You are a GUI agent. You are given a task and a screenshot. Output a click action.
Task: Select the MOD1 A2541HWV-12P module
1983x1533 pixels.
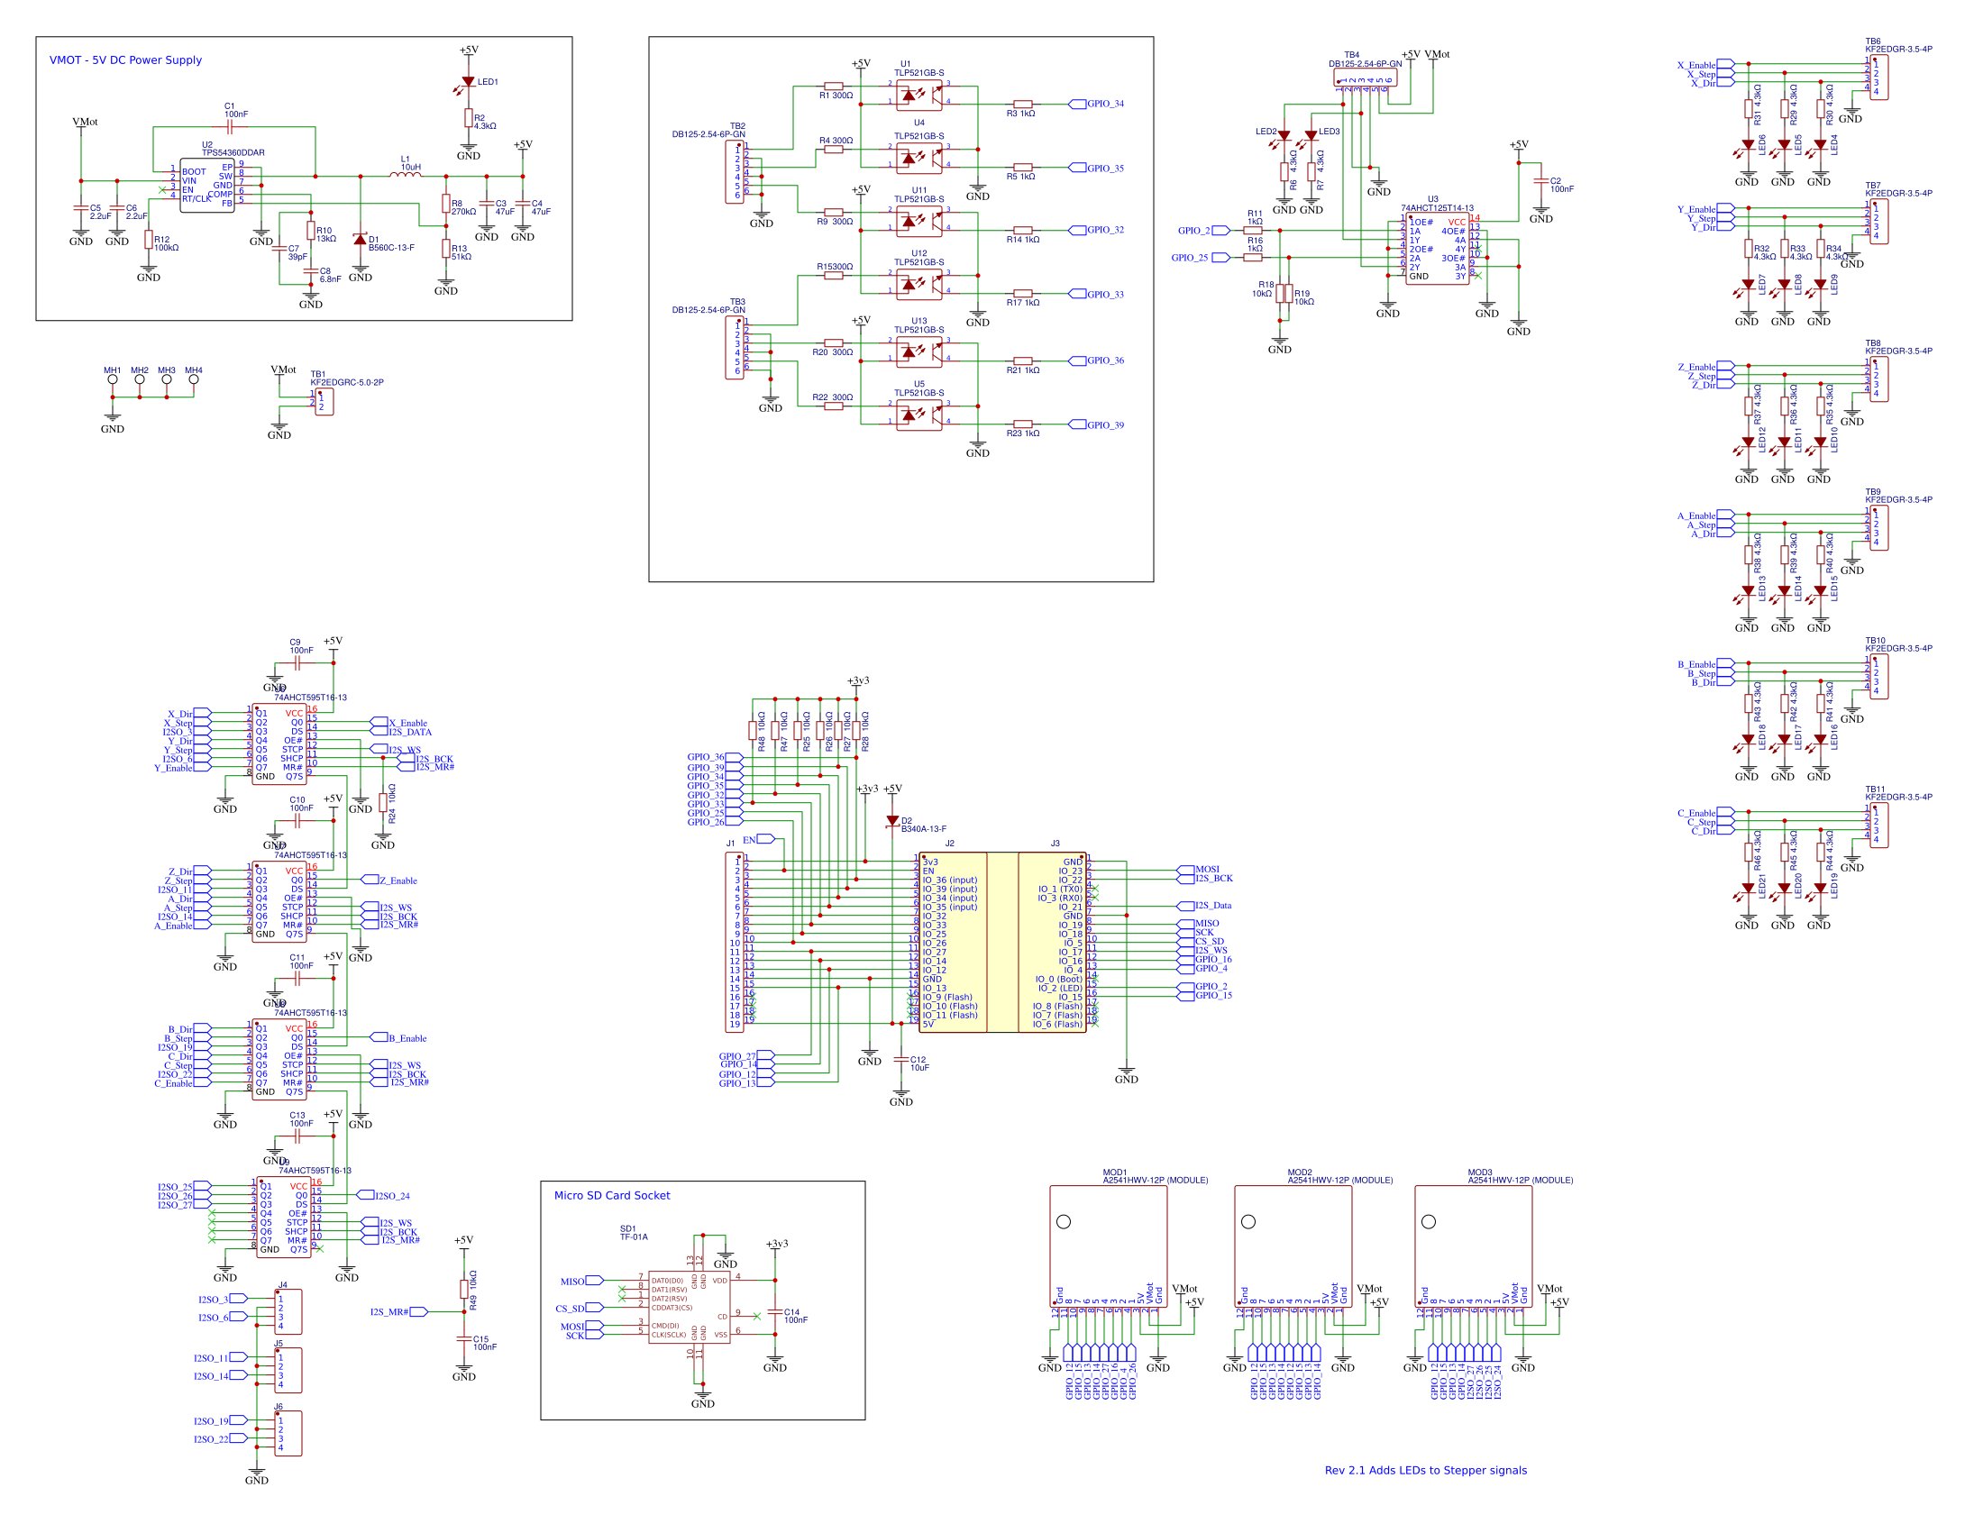[1108, 1246]
